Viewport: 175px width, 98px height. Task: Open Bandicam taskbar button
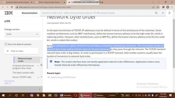[x=99, y=95]
